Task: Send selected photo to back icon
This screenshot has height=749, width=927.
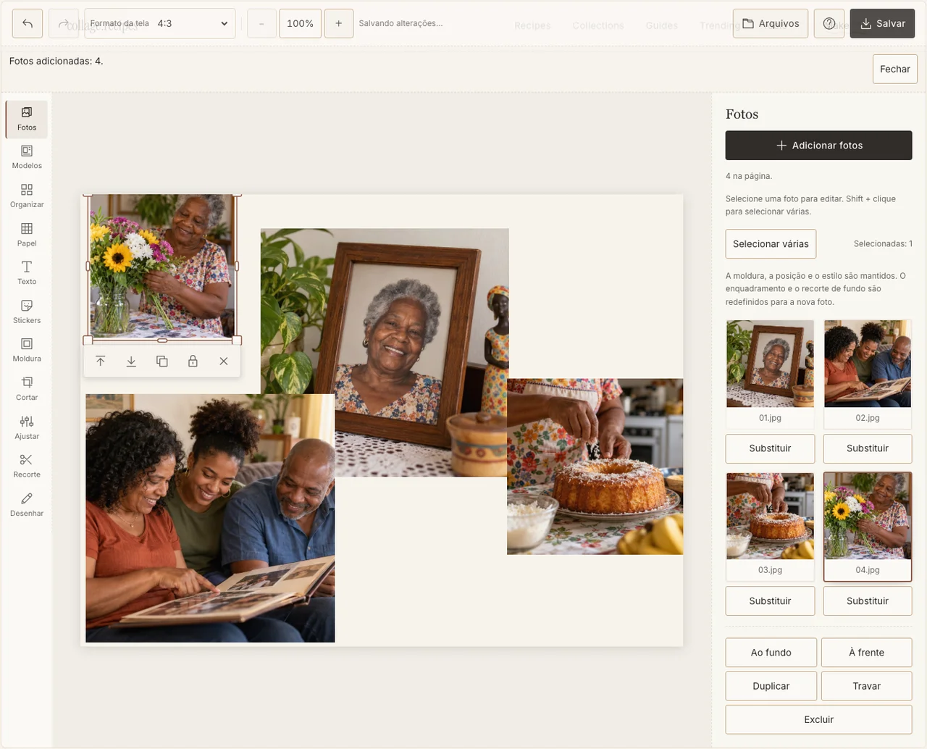Action: 131,361
